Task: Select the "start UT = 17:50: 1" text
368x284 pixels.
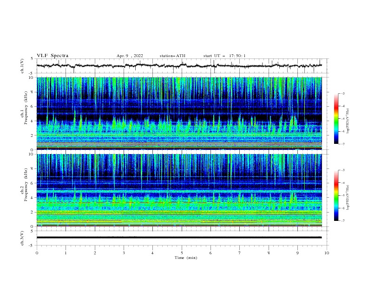Action: 224,56
